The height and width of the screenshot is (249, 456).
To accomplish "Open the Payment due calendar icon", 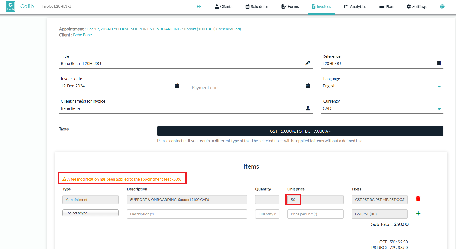I will point(308,86).
